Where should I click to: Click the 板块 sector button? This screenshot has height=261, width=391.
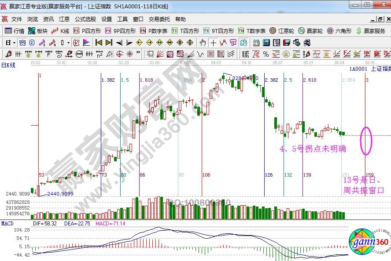point(38,31)
